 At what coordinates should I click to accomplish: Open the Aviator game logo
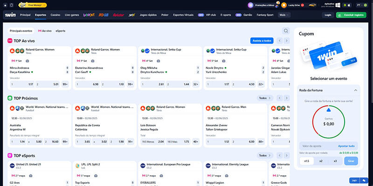coord(118,15)
